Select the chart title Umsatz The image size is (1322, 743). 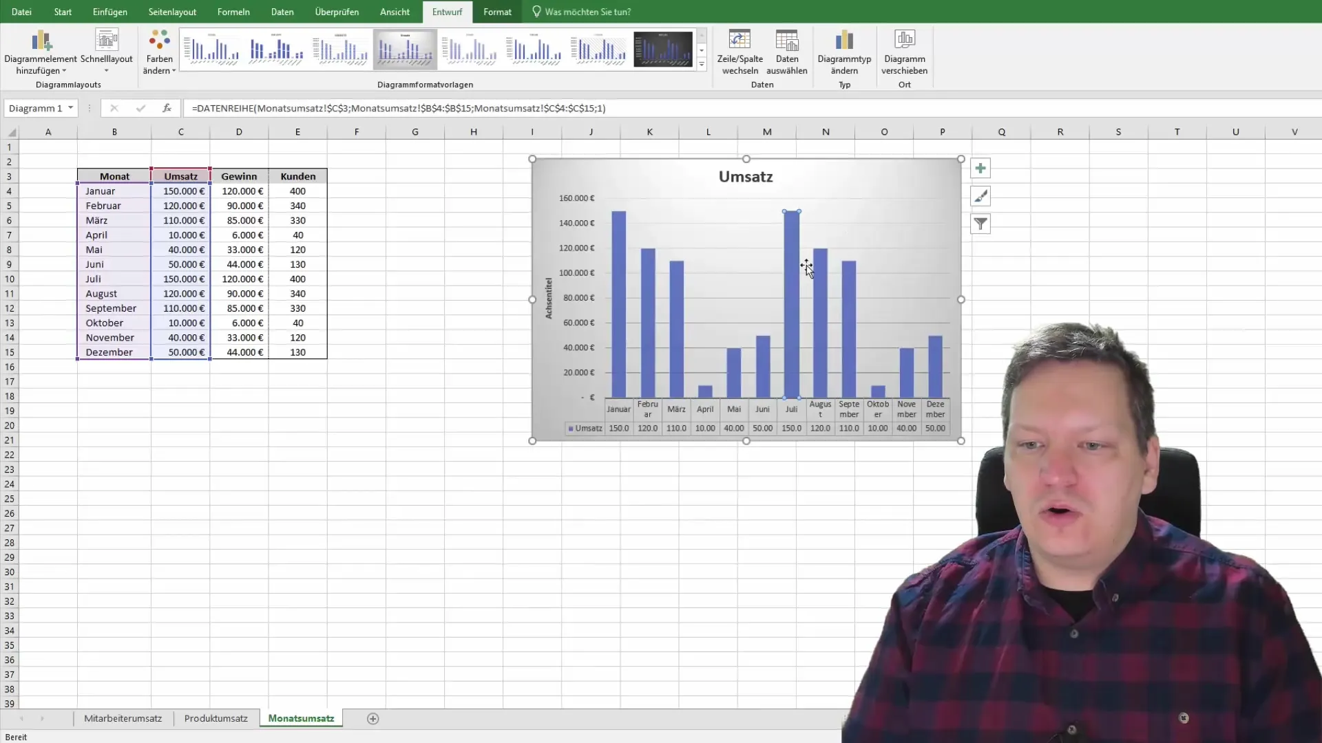click(746, 177)
